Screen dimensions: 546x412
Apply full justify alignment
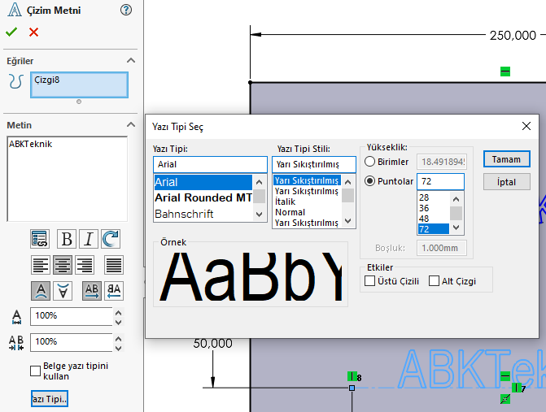[x=114, y=264]
